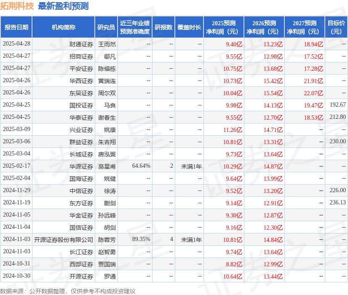
Task: Click the 12.30亿 forecast value
Action: (273, 228)
